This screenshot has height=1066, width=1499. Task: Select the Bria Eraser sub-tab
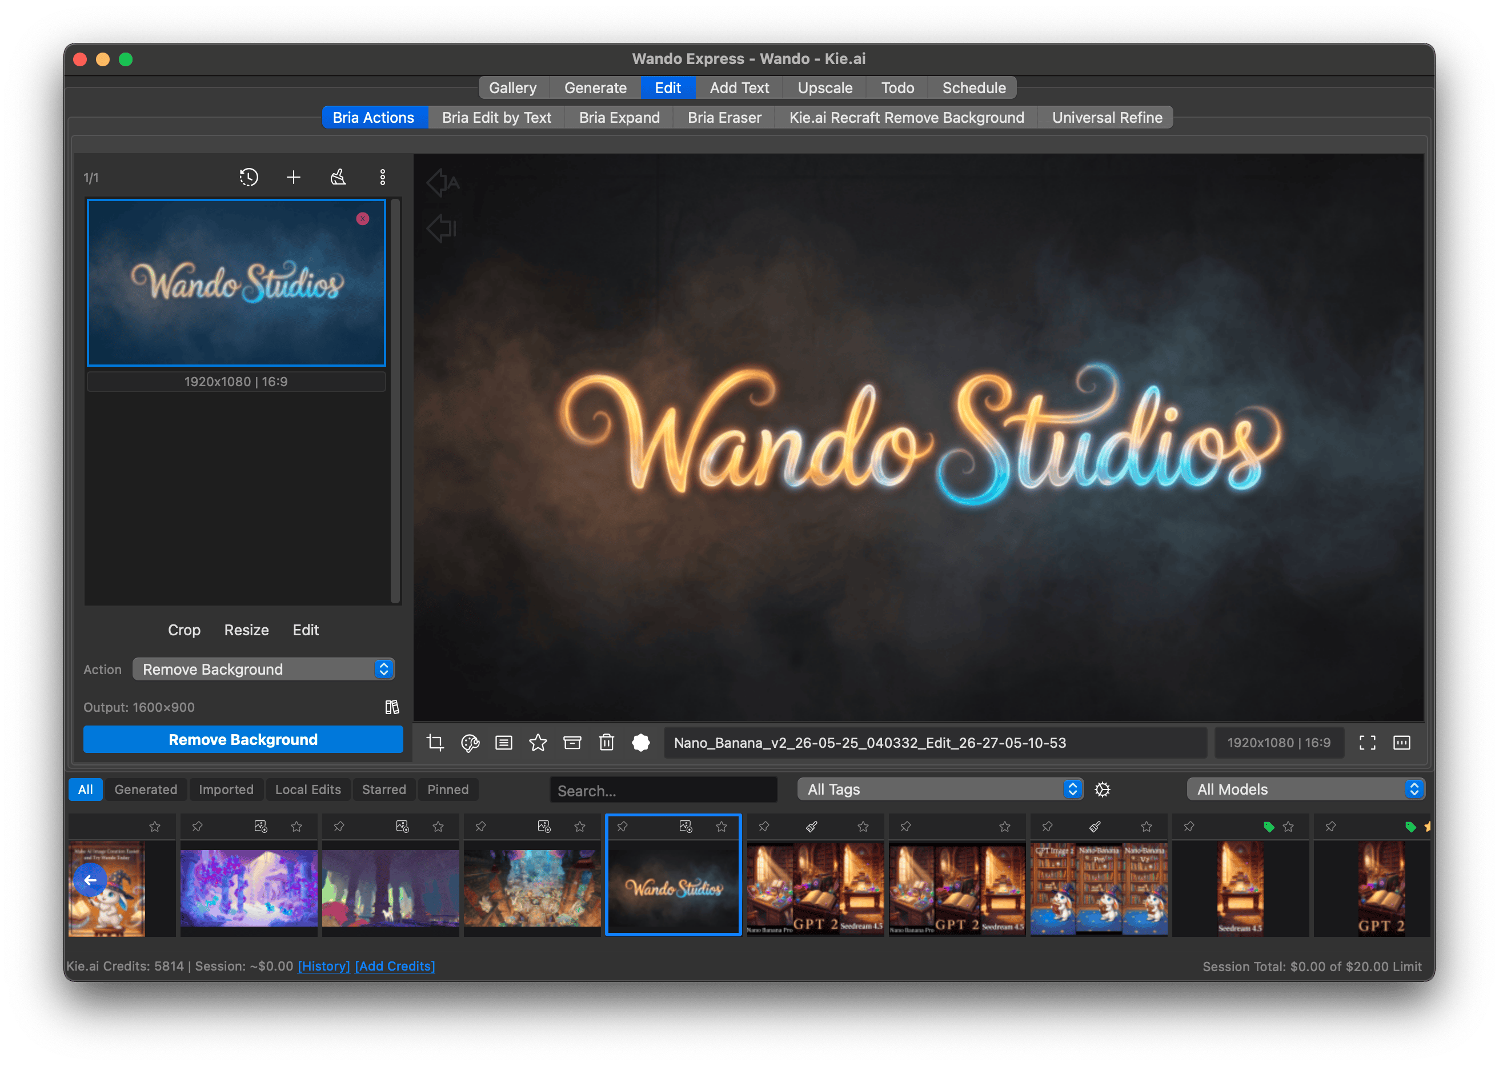coord(724,118)
